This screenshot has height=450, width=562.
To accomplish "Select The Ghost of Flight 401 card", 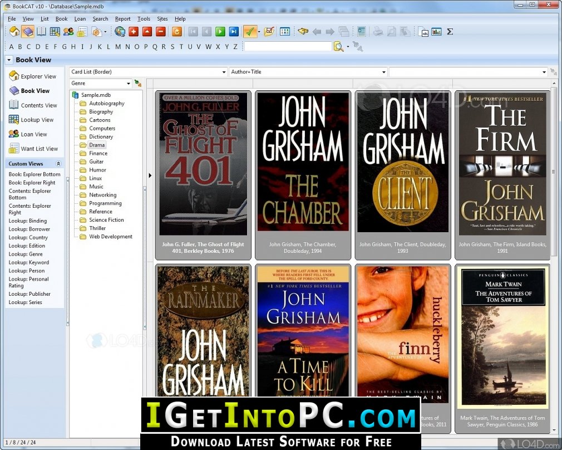I will click(x=203, y=175).
